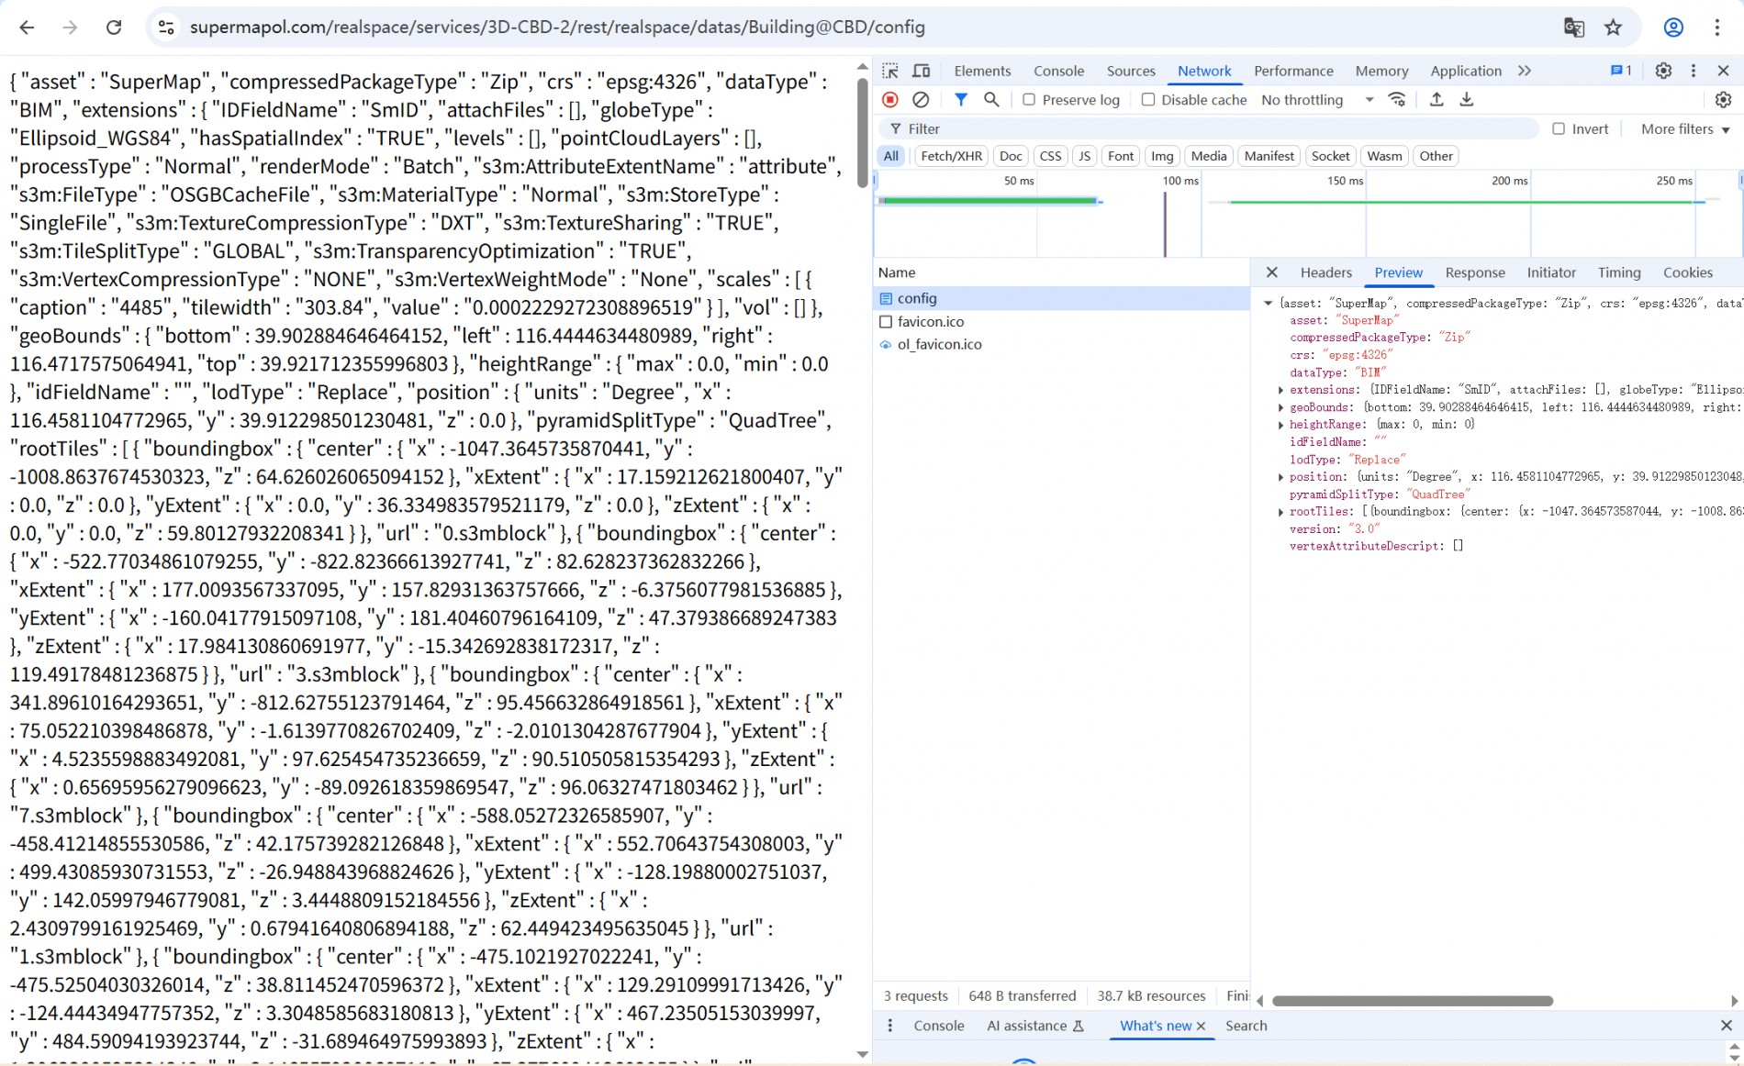Image resolution: width=1744 pixels, height=1066 pixels.
Task: Select the Doc type filter
Action: (1011, 156)
